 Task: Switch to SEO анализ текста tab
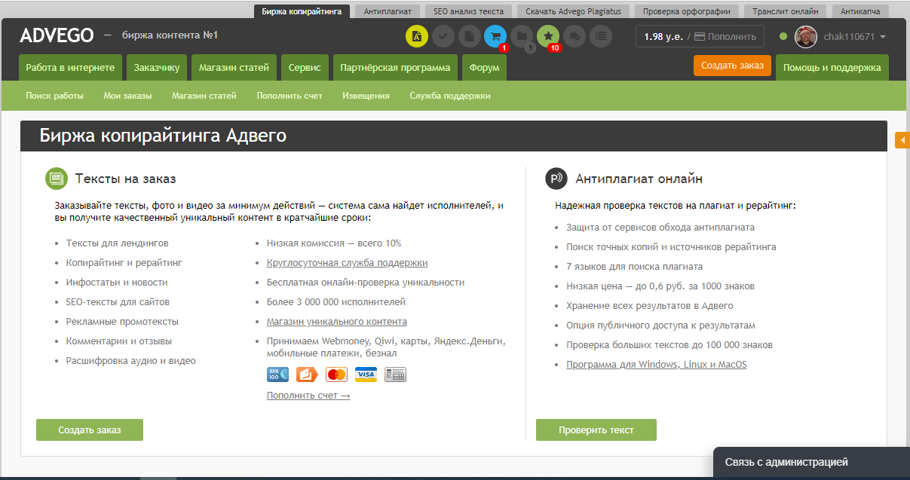[x=469, y=11]
